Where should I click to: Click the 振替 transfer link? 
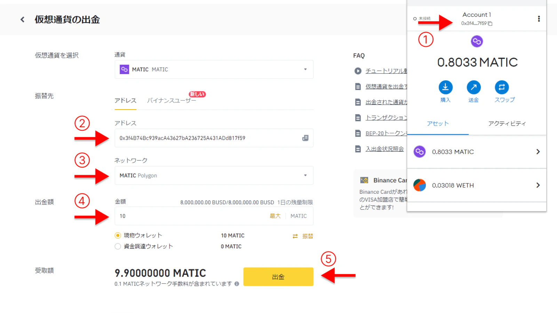click(308, 236)
